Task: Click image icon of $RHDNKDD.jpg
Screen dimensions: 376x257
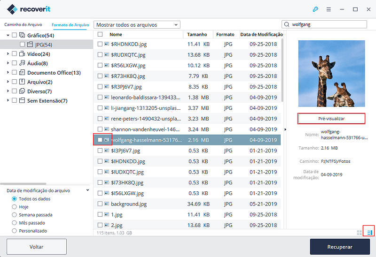Action: (x=107, y=44)
